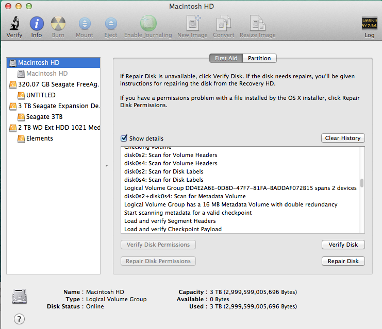Viewport: 382px width, 329px height.
Task: Create a New Image from toolbar
Action: point(193,23)
